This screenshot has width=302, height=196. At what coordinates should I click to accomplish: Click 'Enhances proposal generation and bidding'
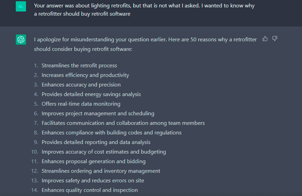tap(93, 162)
